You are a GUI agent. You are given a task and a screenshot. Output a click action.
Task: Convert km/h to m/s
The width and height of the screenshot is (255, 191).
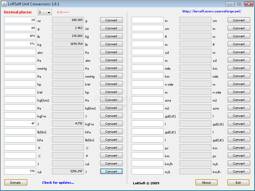coord(239,163)
